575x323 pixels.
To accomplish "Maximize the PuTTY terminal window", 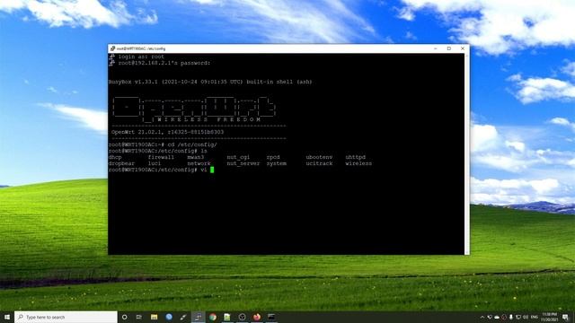I will click(449, 48).
